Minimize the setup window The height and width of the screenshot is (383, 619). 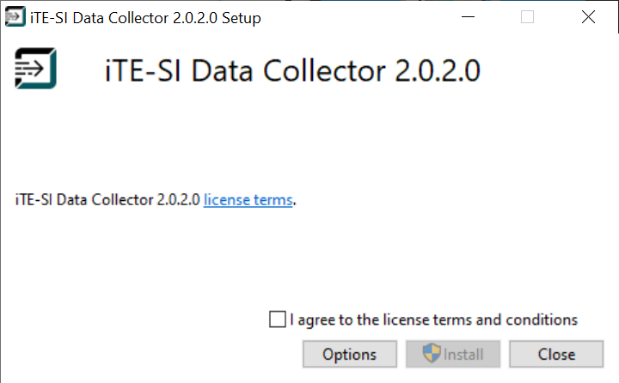pyautogui.click(x=467, y=17)
